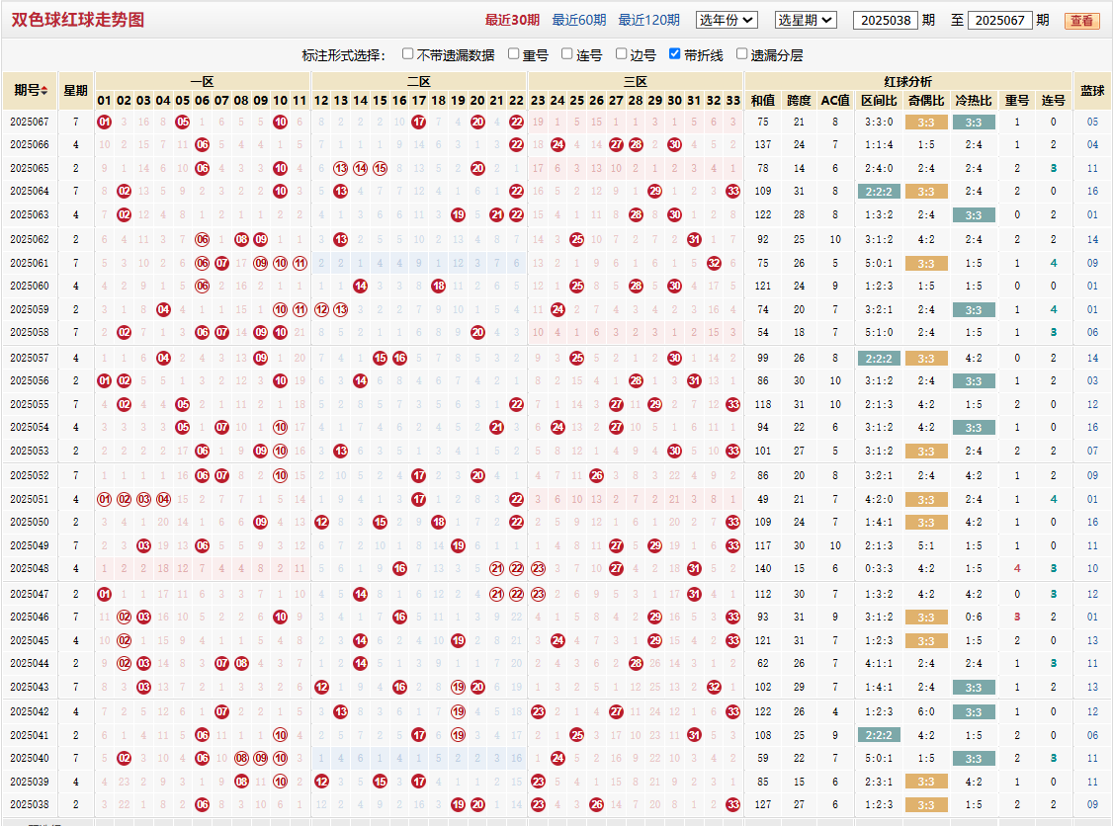Click red ball 14 in row 2025056

pos(361,381)
